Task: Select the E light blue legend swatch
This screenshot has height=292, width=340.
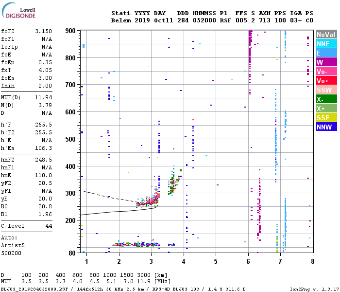Action: [326, 53]
